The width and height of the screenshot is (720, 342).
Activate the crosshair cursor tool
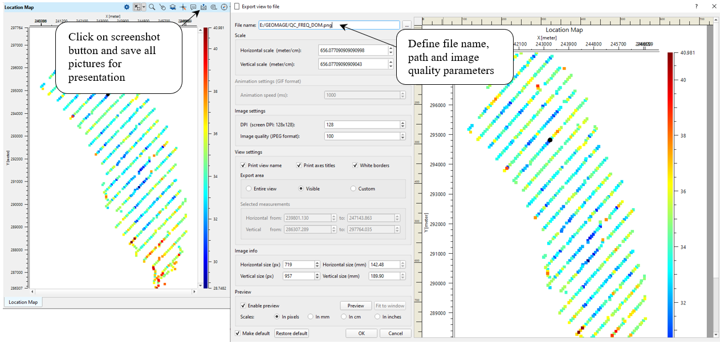point(183,7)
